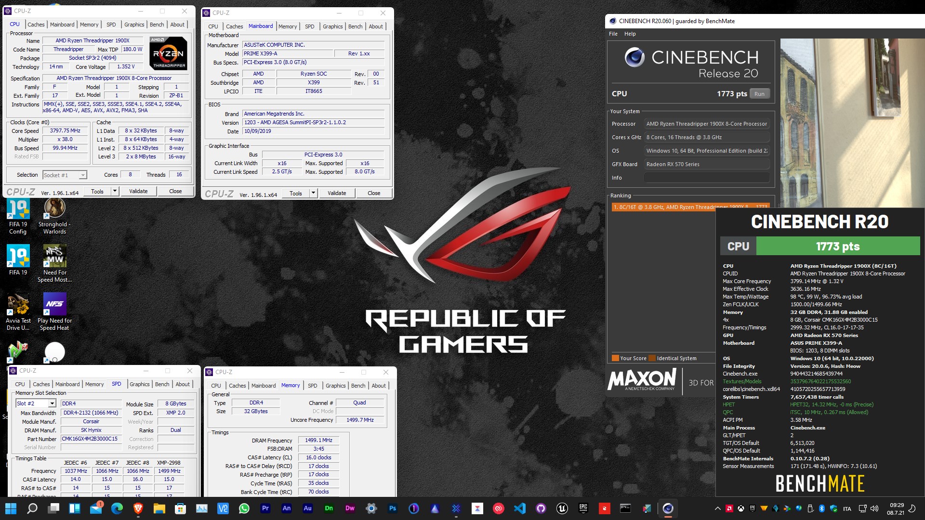925x520 pixels.
Task: Launch Microsoft Edge from the taskbar
Action: click(117, 508)
